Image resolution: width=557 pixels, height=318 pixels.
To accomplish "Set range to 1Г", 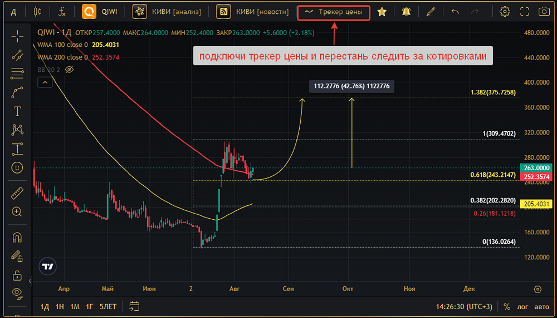I will tap(90, 307).
